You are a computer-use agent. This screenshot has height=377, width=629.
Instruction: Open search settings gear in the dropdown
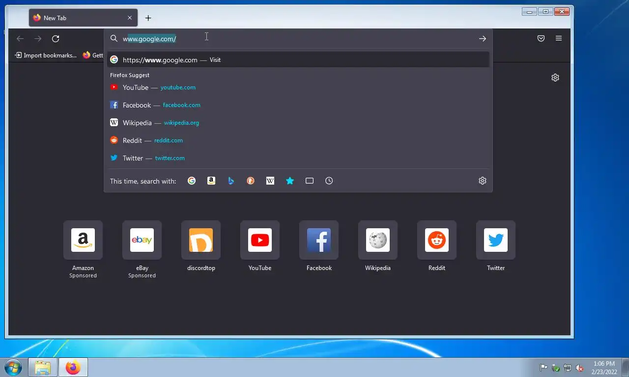click(483, 181)
